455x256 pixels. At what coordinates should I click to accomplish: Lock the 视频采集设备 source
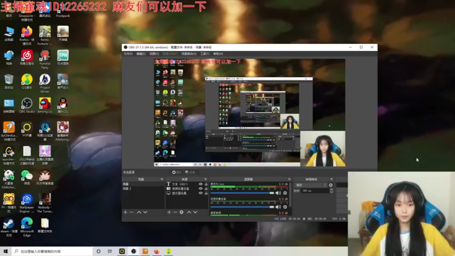click(x=206, y=188)
